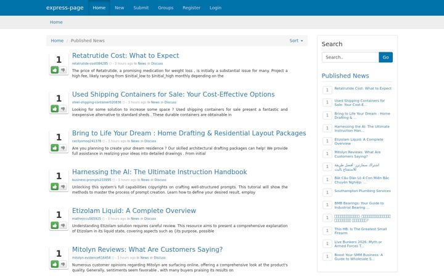Upvote the Etizolam Liquid post
Viewport: 444px width, 277px height.
pyautogui.click(x=55, y=225)
